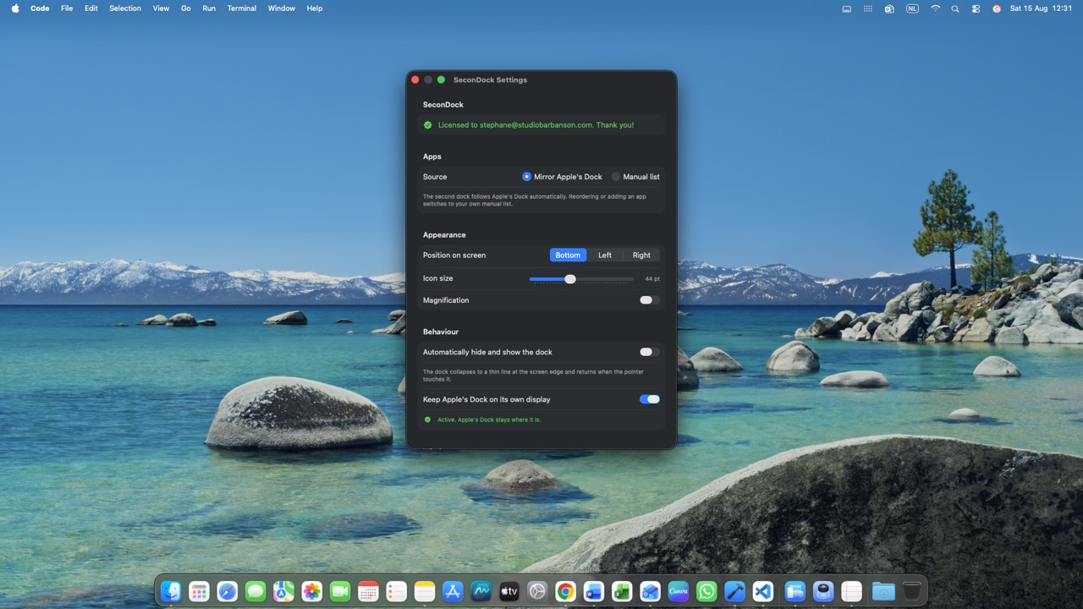
Task: Enable Automatically hide and show the dock
Action: click(649, 352)
